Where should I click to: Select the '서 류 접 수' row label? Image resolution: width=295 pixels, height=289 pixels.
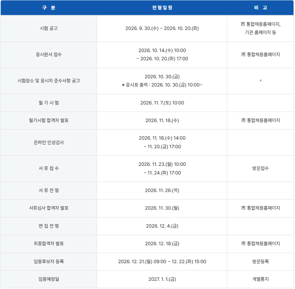coord(49,168)
